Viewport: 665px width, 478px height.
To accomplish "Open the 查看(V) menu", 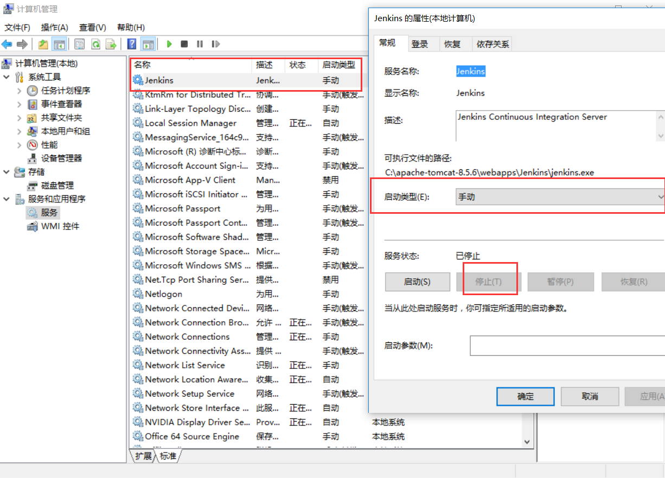I will [x=93, y=27].
